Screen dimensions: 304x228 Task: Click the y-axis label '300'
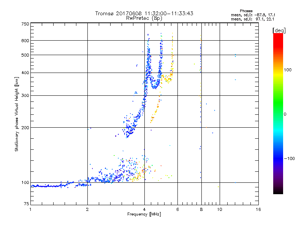point(25,96)
